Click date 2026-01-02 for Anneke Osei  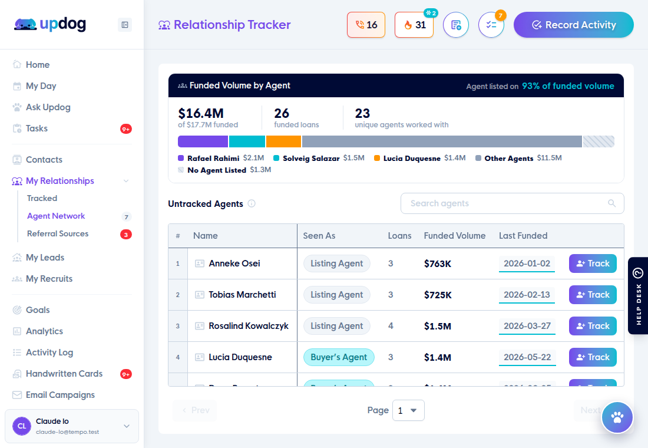tap(527, 263)
